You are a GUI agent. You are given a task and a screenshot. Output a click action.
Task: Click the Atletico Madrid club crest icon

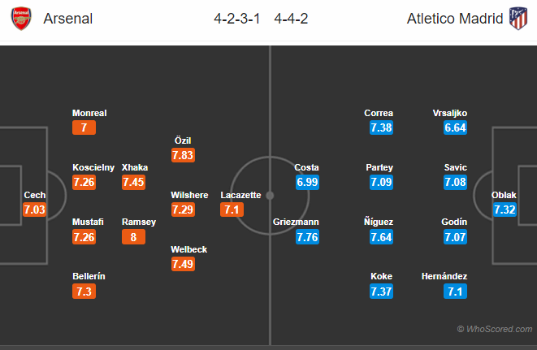coord(517,18)
